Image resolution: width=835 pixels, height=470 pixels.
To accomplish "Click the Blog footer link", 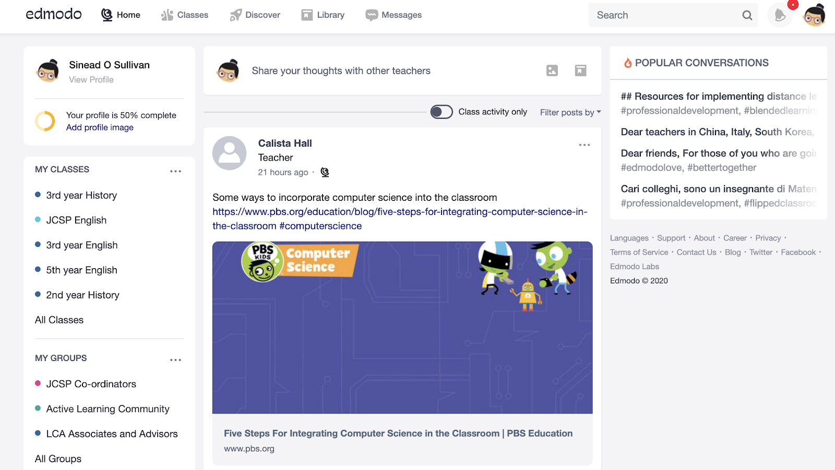I will [733, 252].
